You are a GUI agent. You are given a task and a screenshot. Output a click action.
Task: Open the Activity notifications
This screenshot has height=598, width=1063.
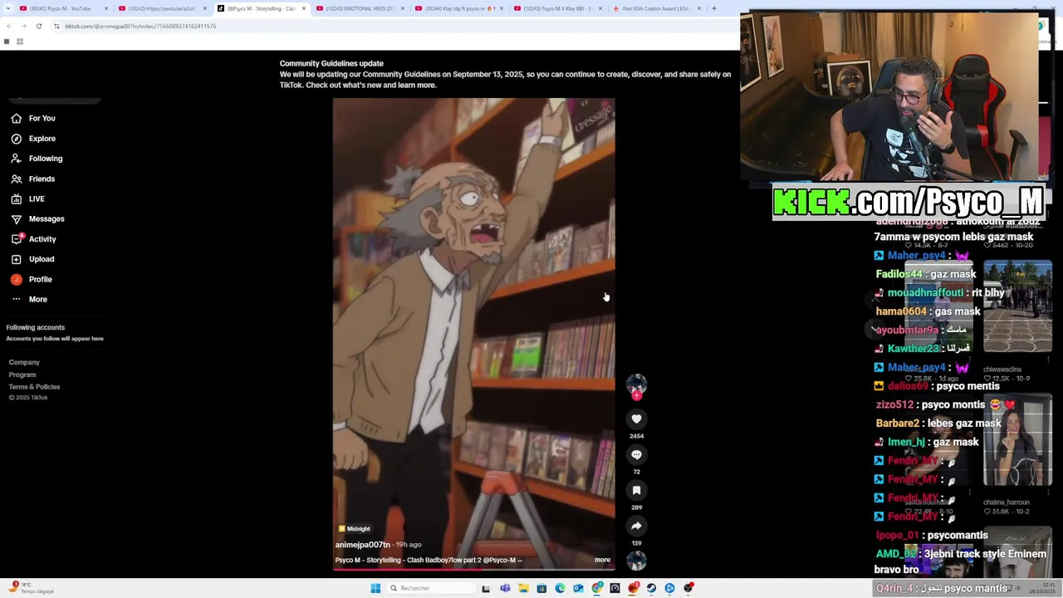[x=33, y=239]
